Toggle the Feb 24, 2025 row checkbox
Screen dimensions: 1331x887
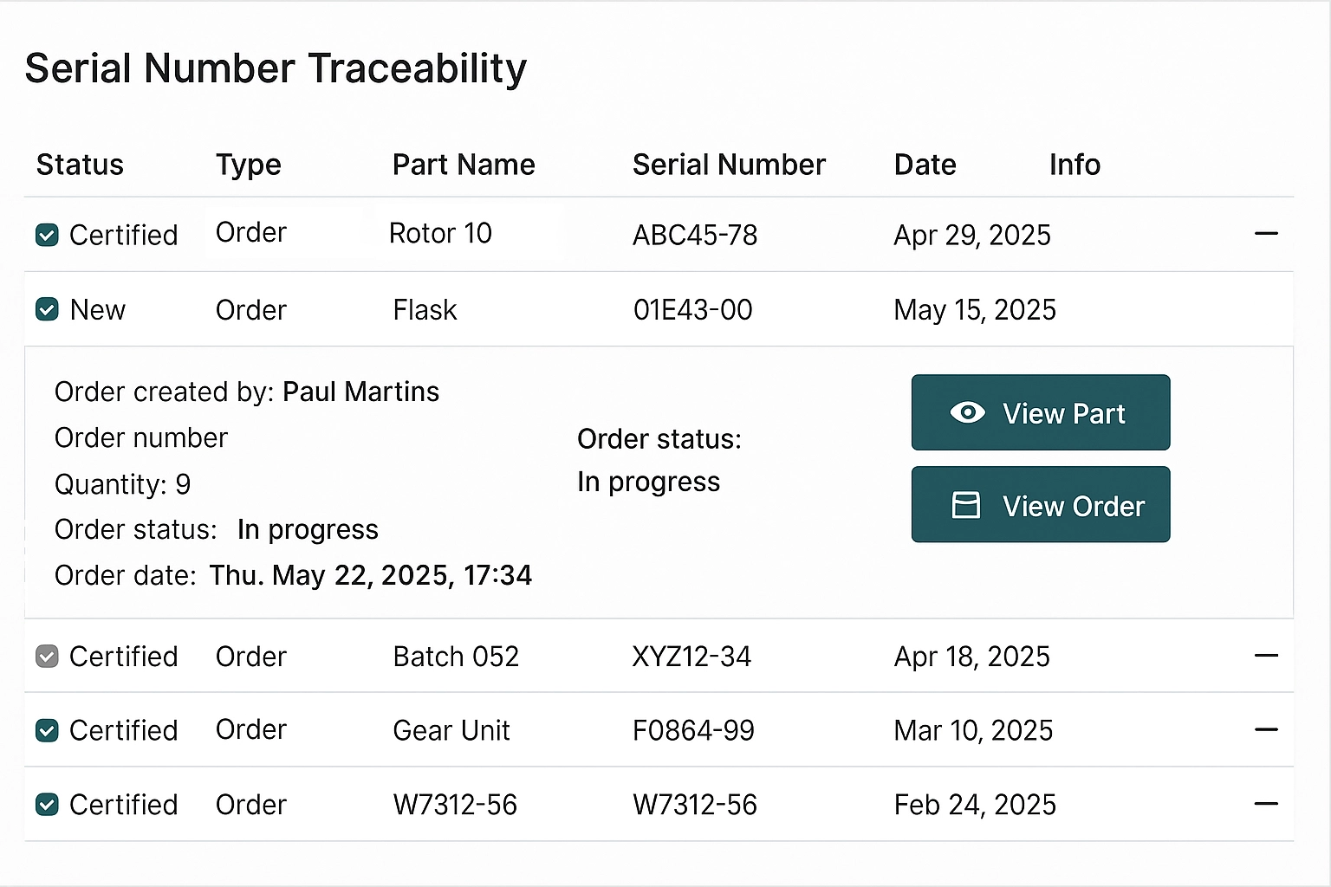click(x=47, y=805)
